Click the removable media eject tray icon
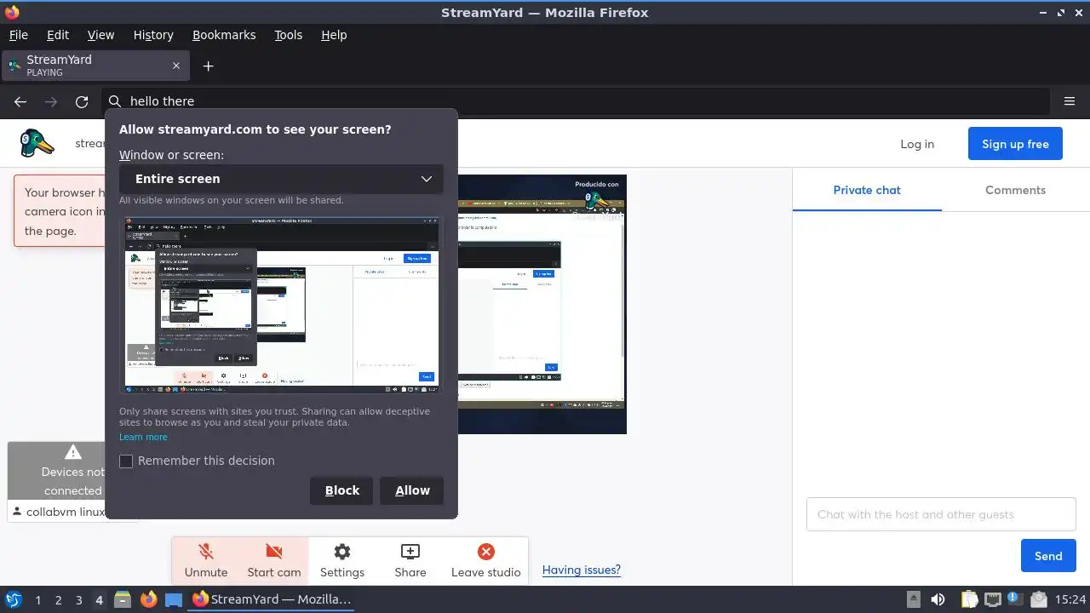Screen dimensions: 1090x613 (x=913, y=599)
